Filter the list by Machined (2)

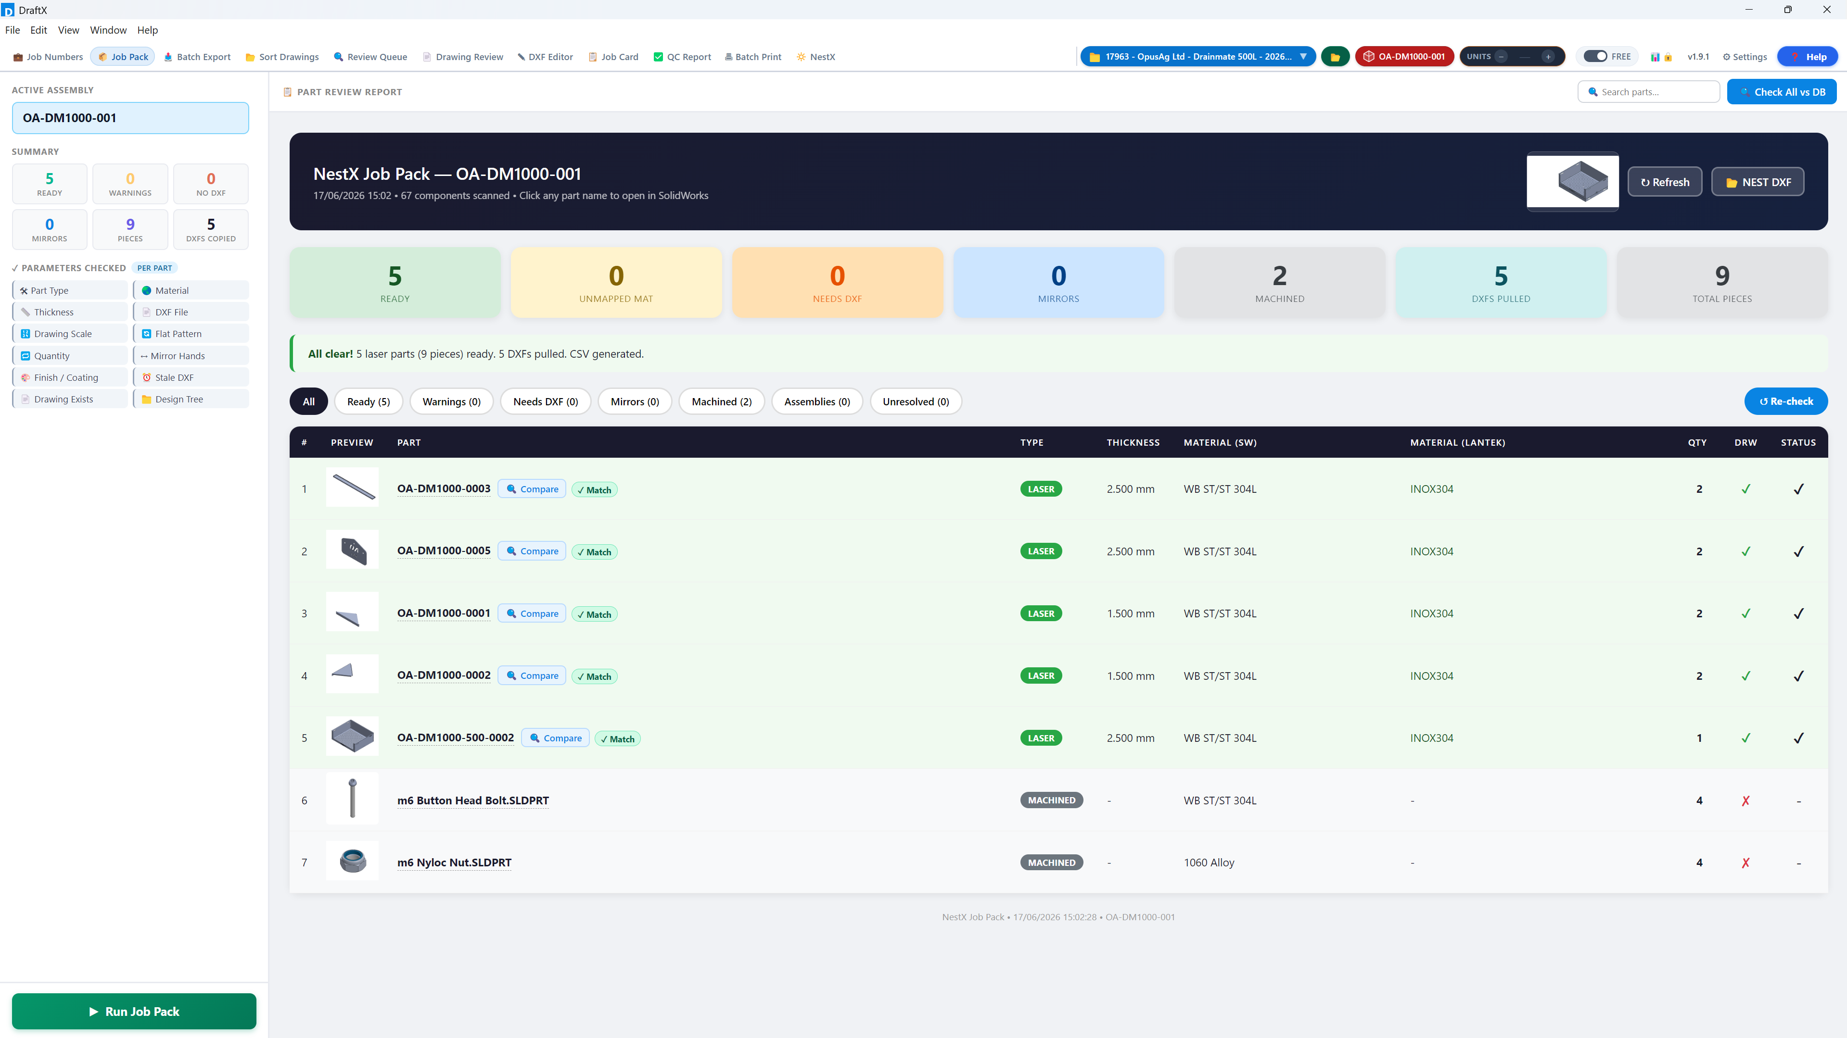[721, 401]
